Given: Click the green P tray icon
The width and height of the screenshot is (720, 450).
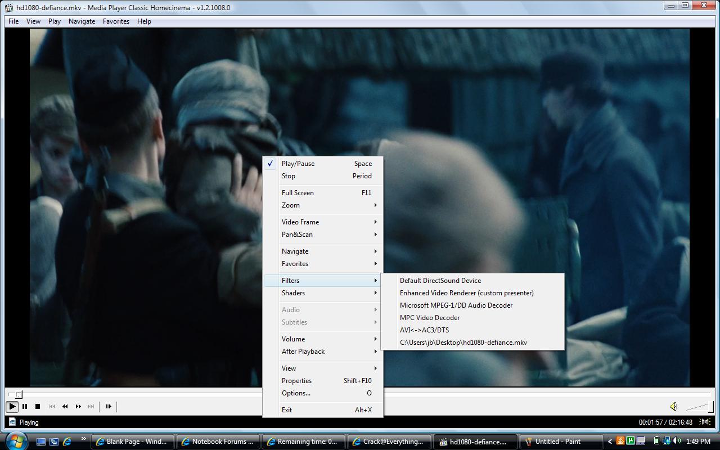Looking at the screenshot, I should pyautogui.click(x=631, y=441).
